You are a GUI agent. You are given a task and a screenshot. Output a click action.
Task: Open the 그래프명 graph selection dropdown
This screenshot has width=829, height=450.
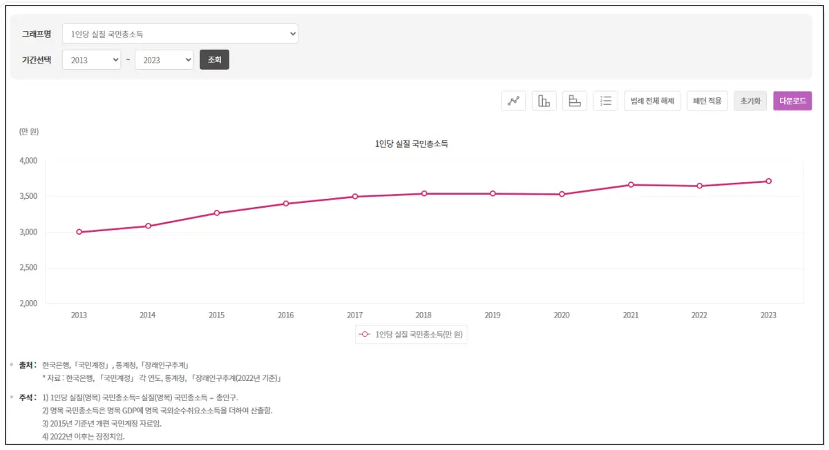coord(181,33)
